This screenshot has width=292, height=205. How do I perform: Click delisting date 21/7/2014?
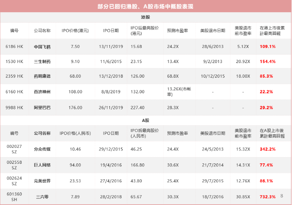(x=213, y=165)
